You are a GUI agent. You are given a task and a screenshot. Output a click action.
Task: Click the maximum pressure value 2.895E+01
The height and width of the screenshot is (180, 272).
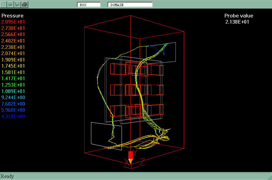point(13,22)
